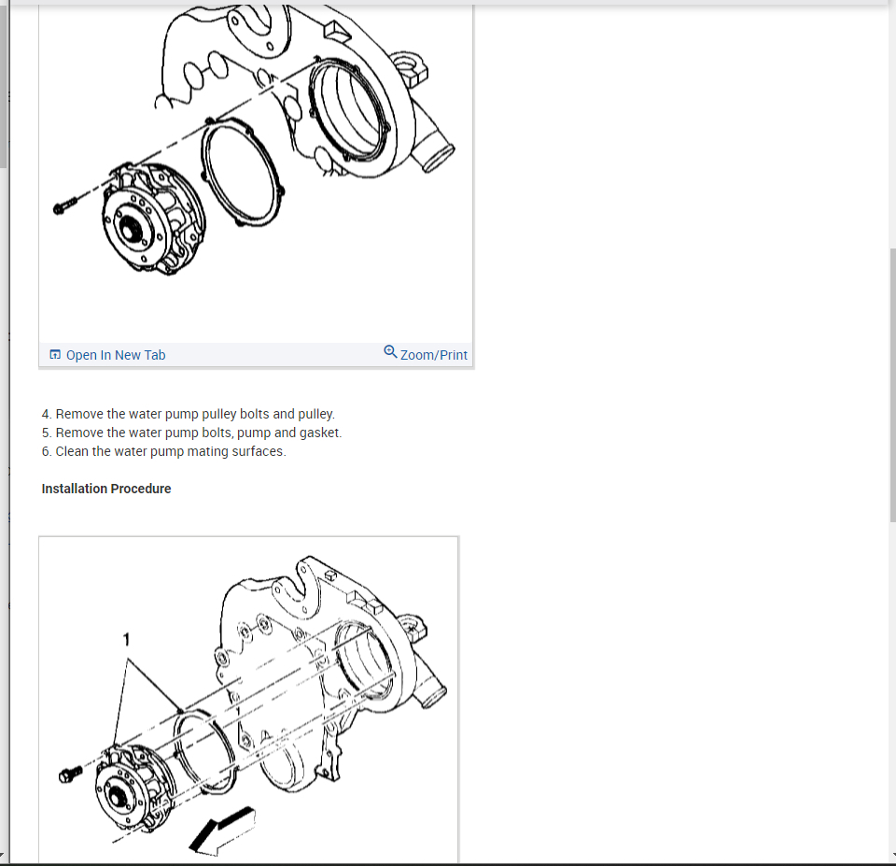This screenshot has height=866, width=896.
Task: Click the scroll down arrow at bottom left
Action: 4,855
